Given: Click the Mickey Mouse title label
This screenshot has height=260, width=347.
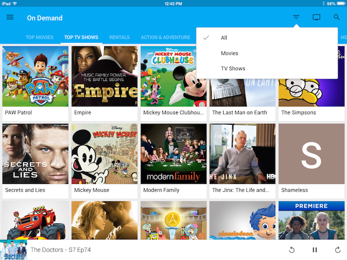Looking at the screenshot, I should pyautogui.click(x=92, y=190).
